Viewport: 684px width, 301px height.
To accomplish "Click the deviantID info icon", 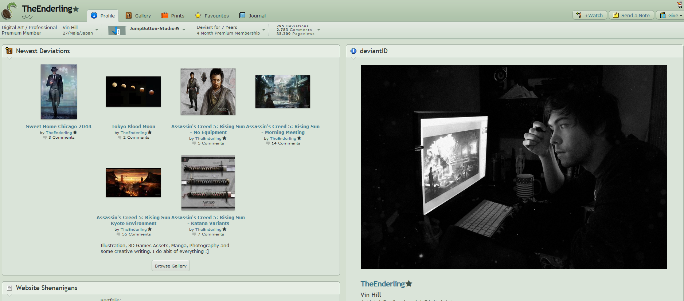I will 353,51.
